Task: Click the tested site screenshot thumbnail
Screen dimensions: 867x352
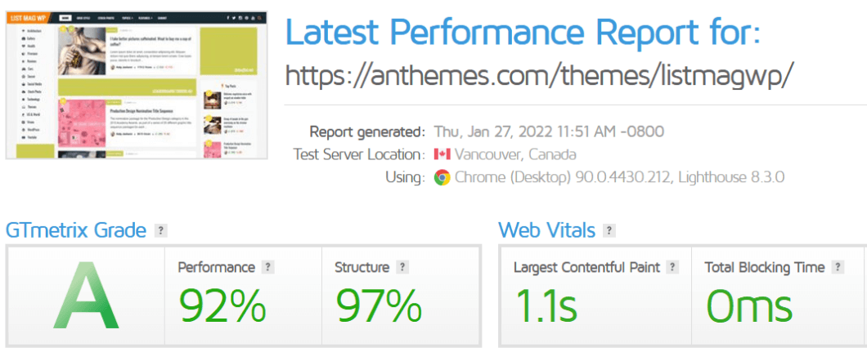Action: pos(137,85)
